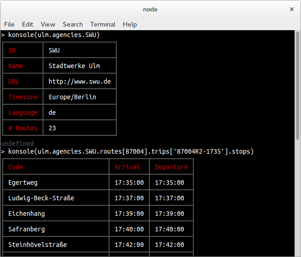
Task: Click the Departure column header
Action: pos(171,167)
